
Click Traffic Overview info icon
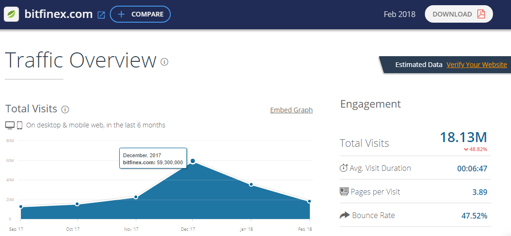[x=164, y=62]
